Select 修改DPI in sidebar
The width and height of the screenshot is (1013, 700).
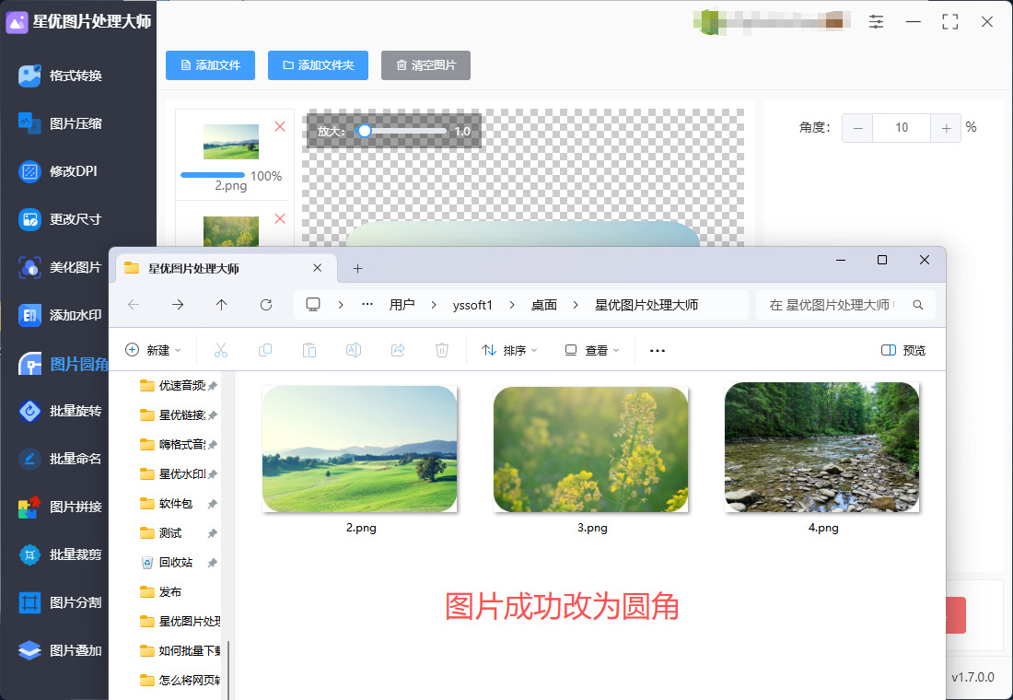pyautogui.click(x=58, y=171)
